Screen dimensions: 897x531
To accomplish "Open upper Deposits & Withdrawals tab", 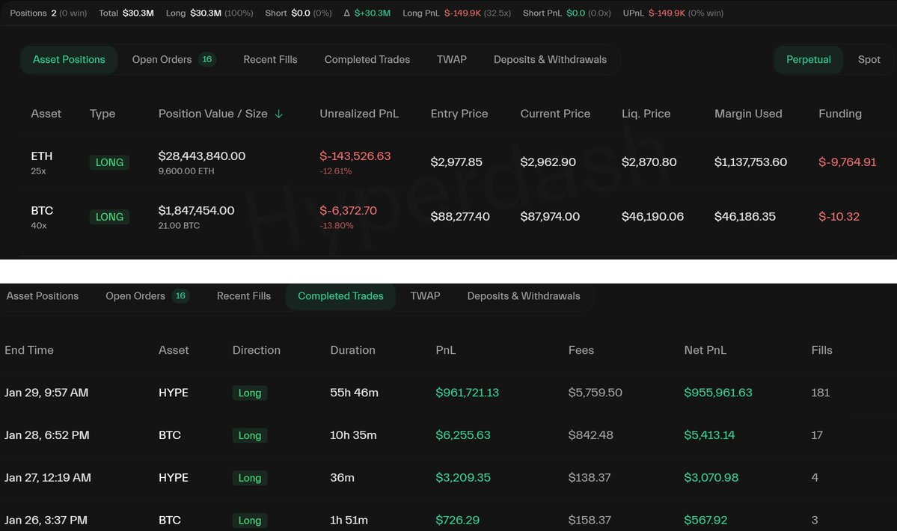I will (550, 60).
